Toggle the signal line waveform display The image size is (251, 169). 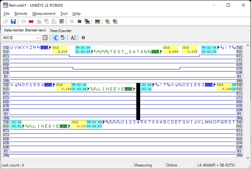(x=55, y=38)
